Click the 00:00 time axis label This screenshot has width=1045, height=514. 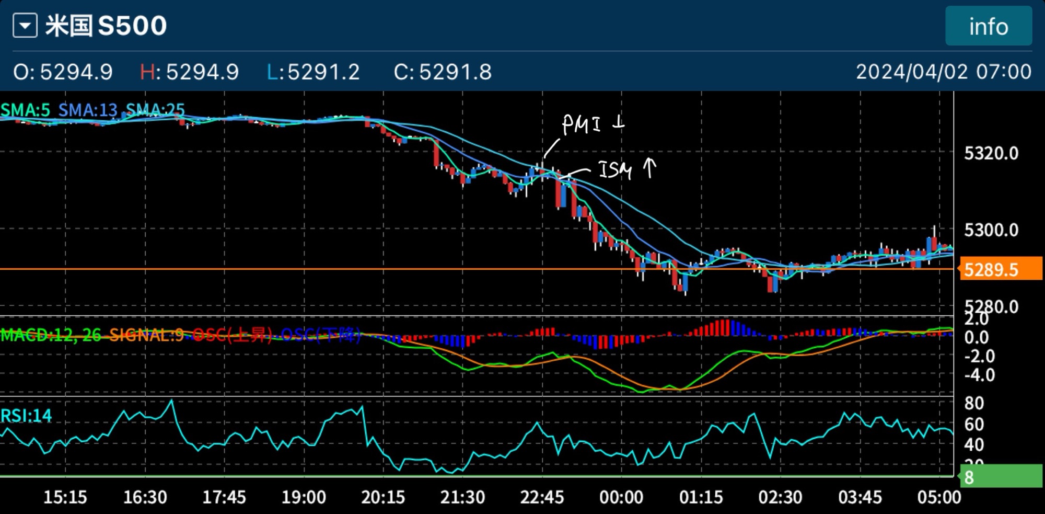[x=621, y=497]
